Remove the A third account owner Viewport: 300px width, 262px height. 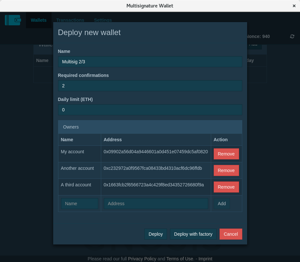pos(226,187)
